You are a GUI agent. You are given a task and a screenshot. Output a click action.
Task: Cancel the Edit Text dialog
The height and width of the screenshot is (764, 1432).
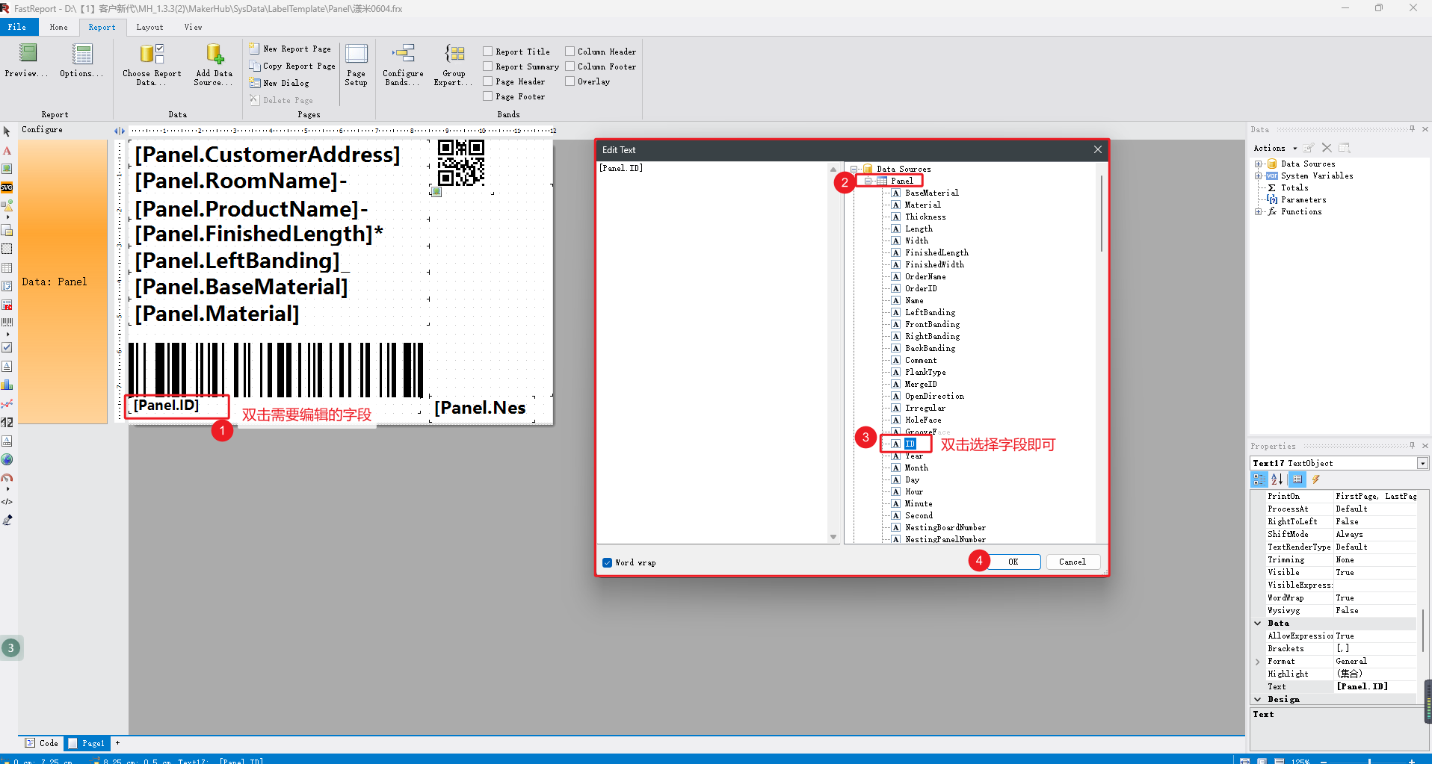1072,562
